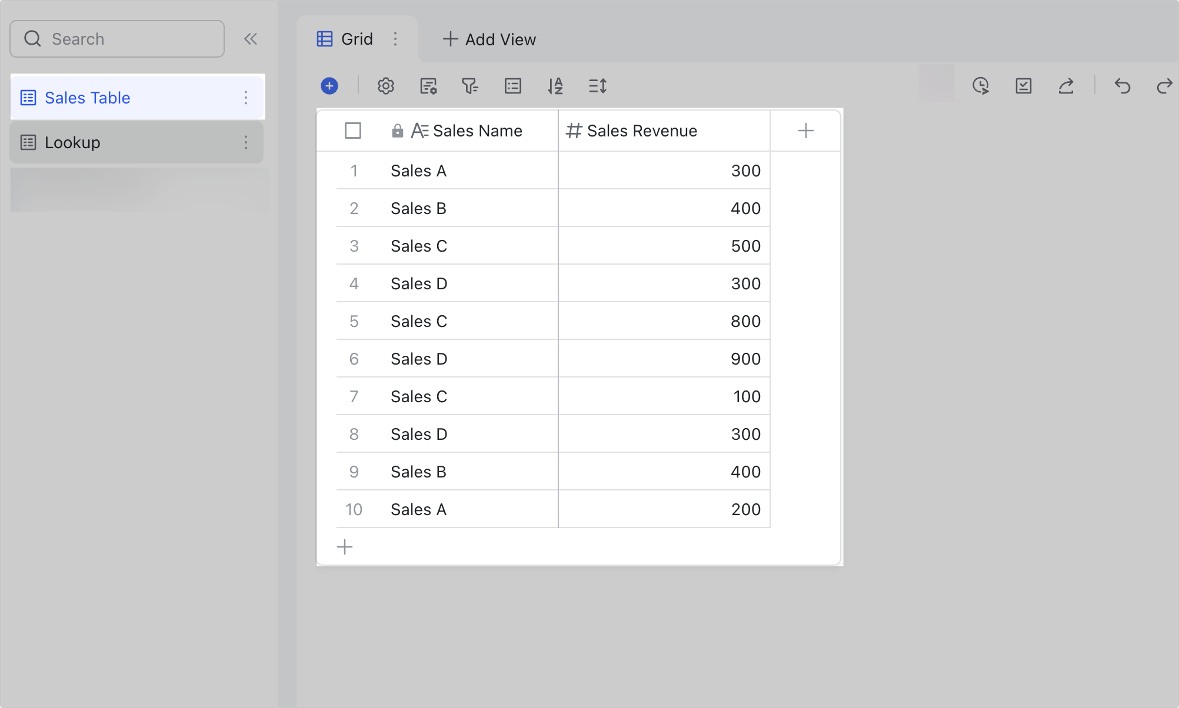Open the Sales Table options menu dots

(x=246, y=98)
